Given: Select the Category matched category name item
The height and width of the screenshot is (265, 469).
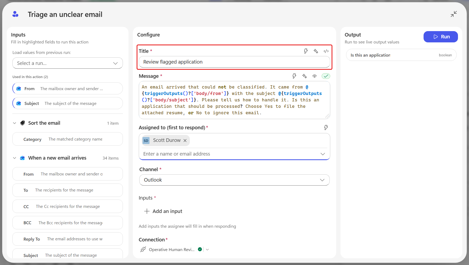Looking at the screenshot, I should (x=67, y=139).
